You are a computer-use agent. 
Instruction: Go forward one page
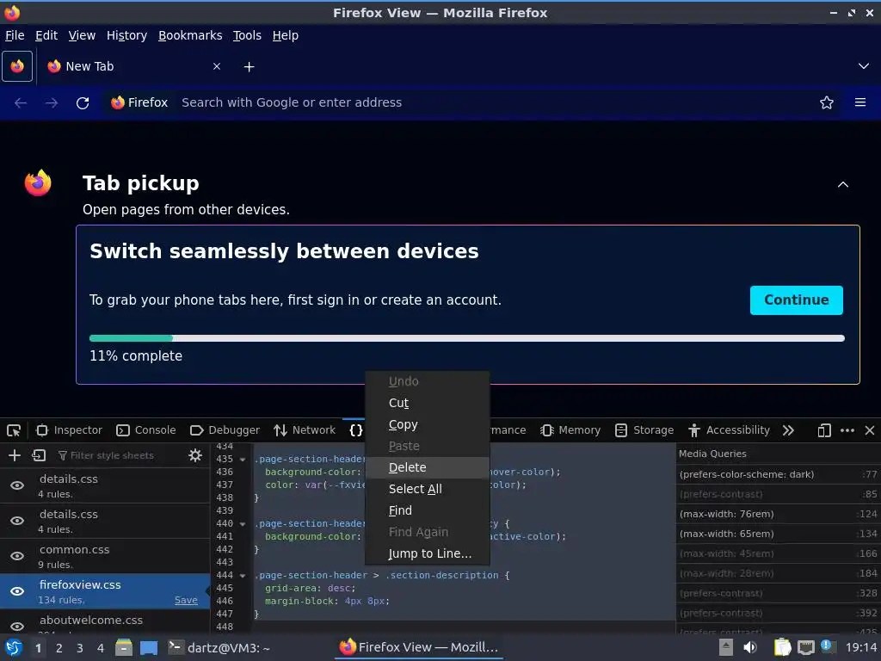[52, 103]
